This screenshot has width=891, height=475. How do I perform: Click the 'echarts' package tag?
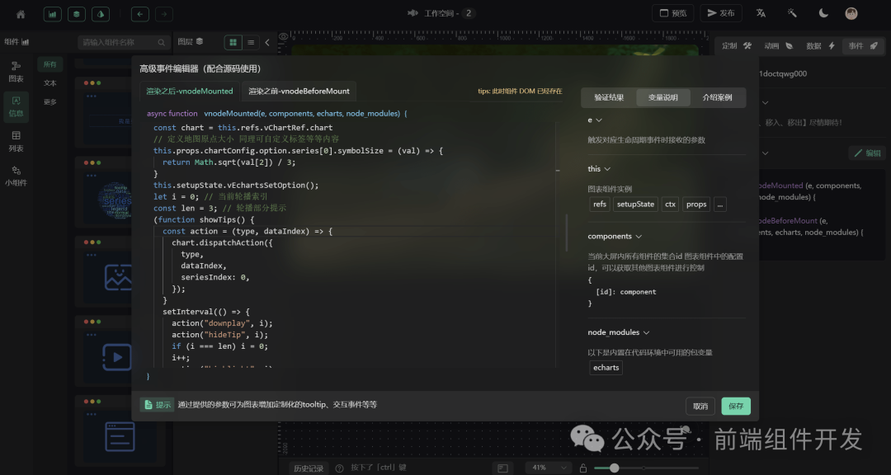(606, 368)
